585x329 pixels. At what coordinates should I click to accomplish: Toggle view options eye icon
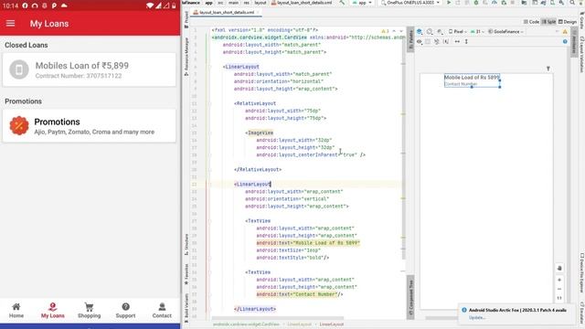[420, 42]
